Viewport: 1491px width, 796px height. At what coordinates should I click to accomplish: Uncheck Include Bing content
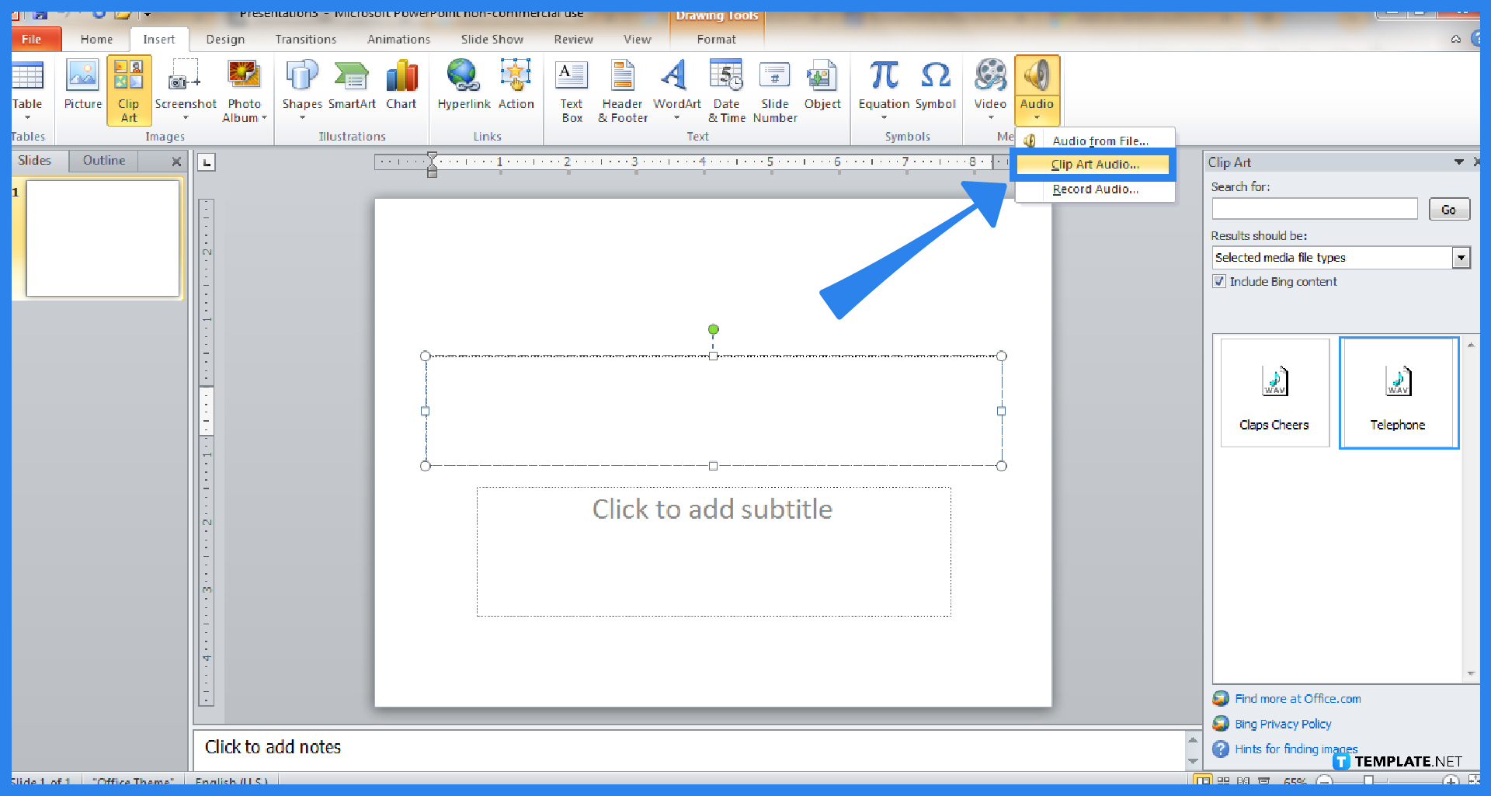1219,281
